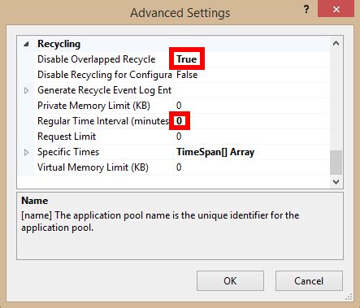Expand Generate Recycle Event Log Entry
The height and width of the screenshot is (308, 360).
click(26, 90)
